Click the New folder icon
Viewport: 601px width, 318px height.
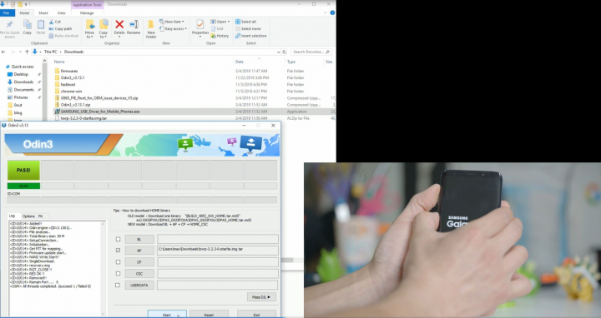[x=151, y=25]
